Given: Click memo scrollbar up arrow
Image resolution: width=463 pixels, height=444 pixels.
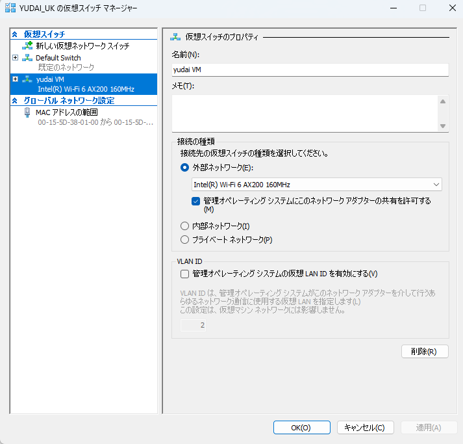Looking at the screenshot, I should pos(443,101).
